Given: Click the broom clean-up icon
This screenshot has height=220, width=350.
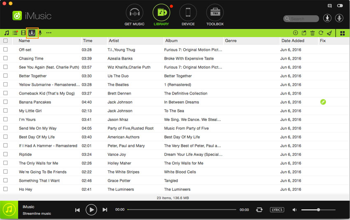Looking at the screenshot, I should (x=329, y=33).
